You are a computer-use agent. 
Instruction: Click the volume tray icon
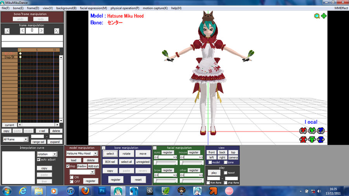[x=320, y=191]
